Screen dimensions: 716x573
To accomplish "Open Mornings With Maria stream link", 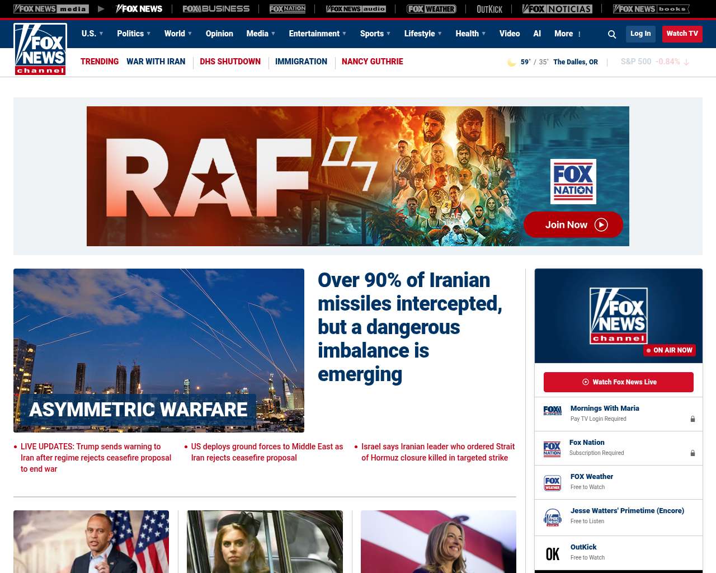I will [605, 408].
